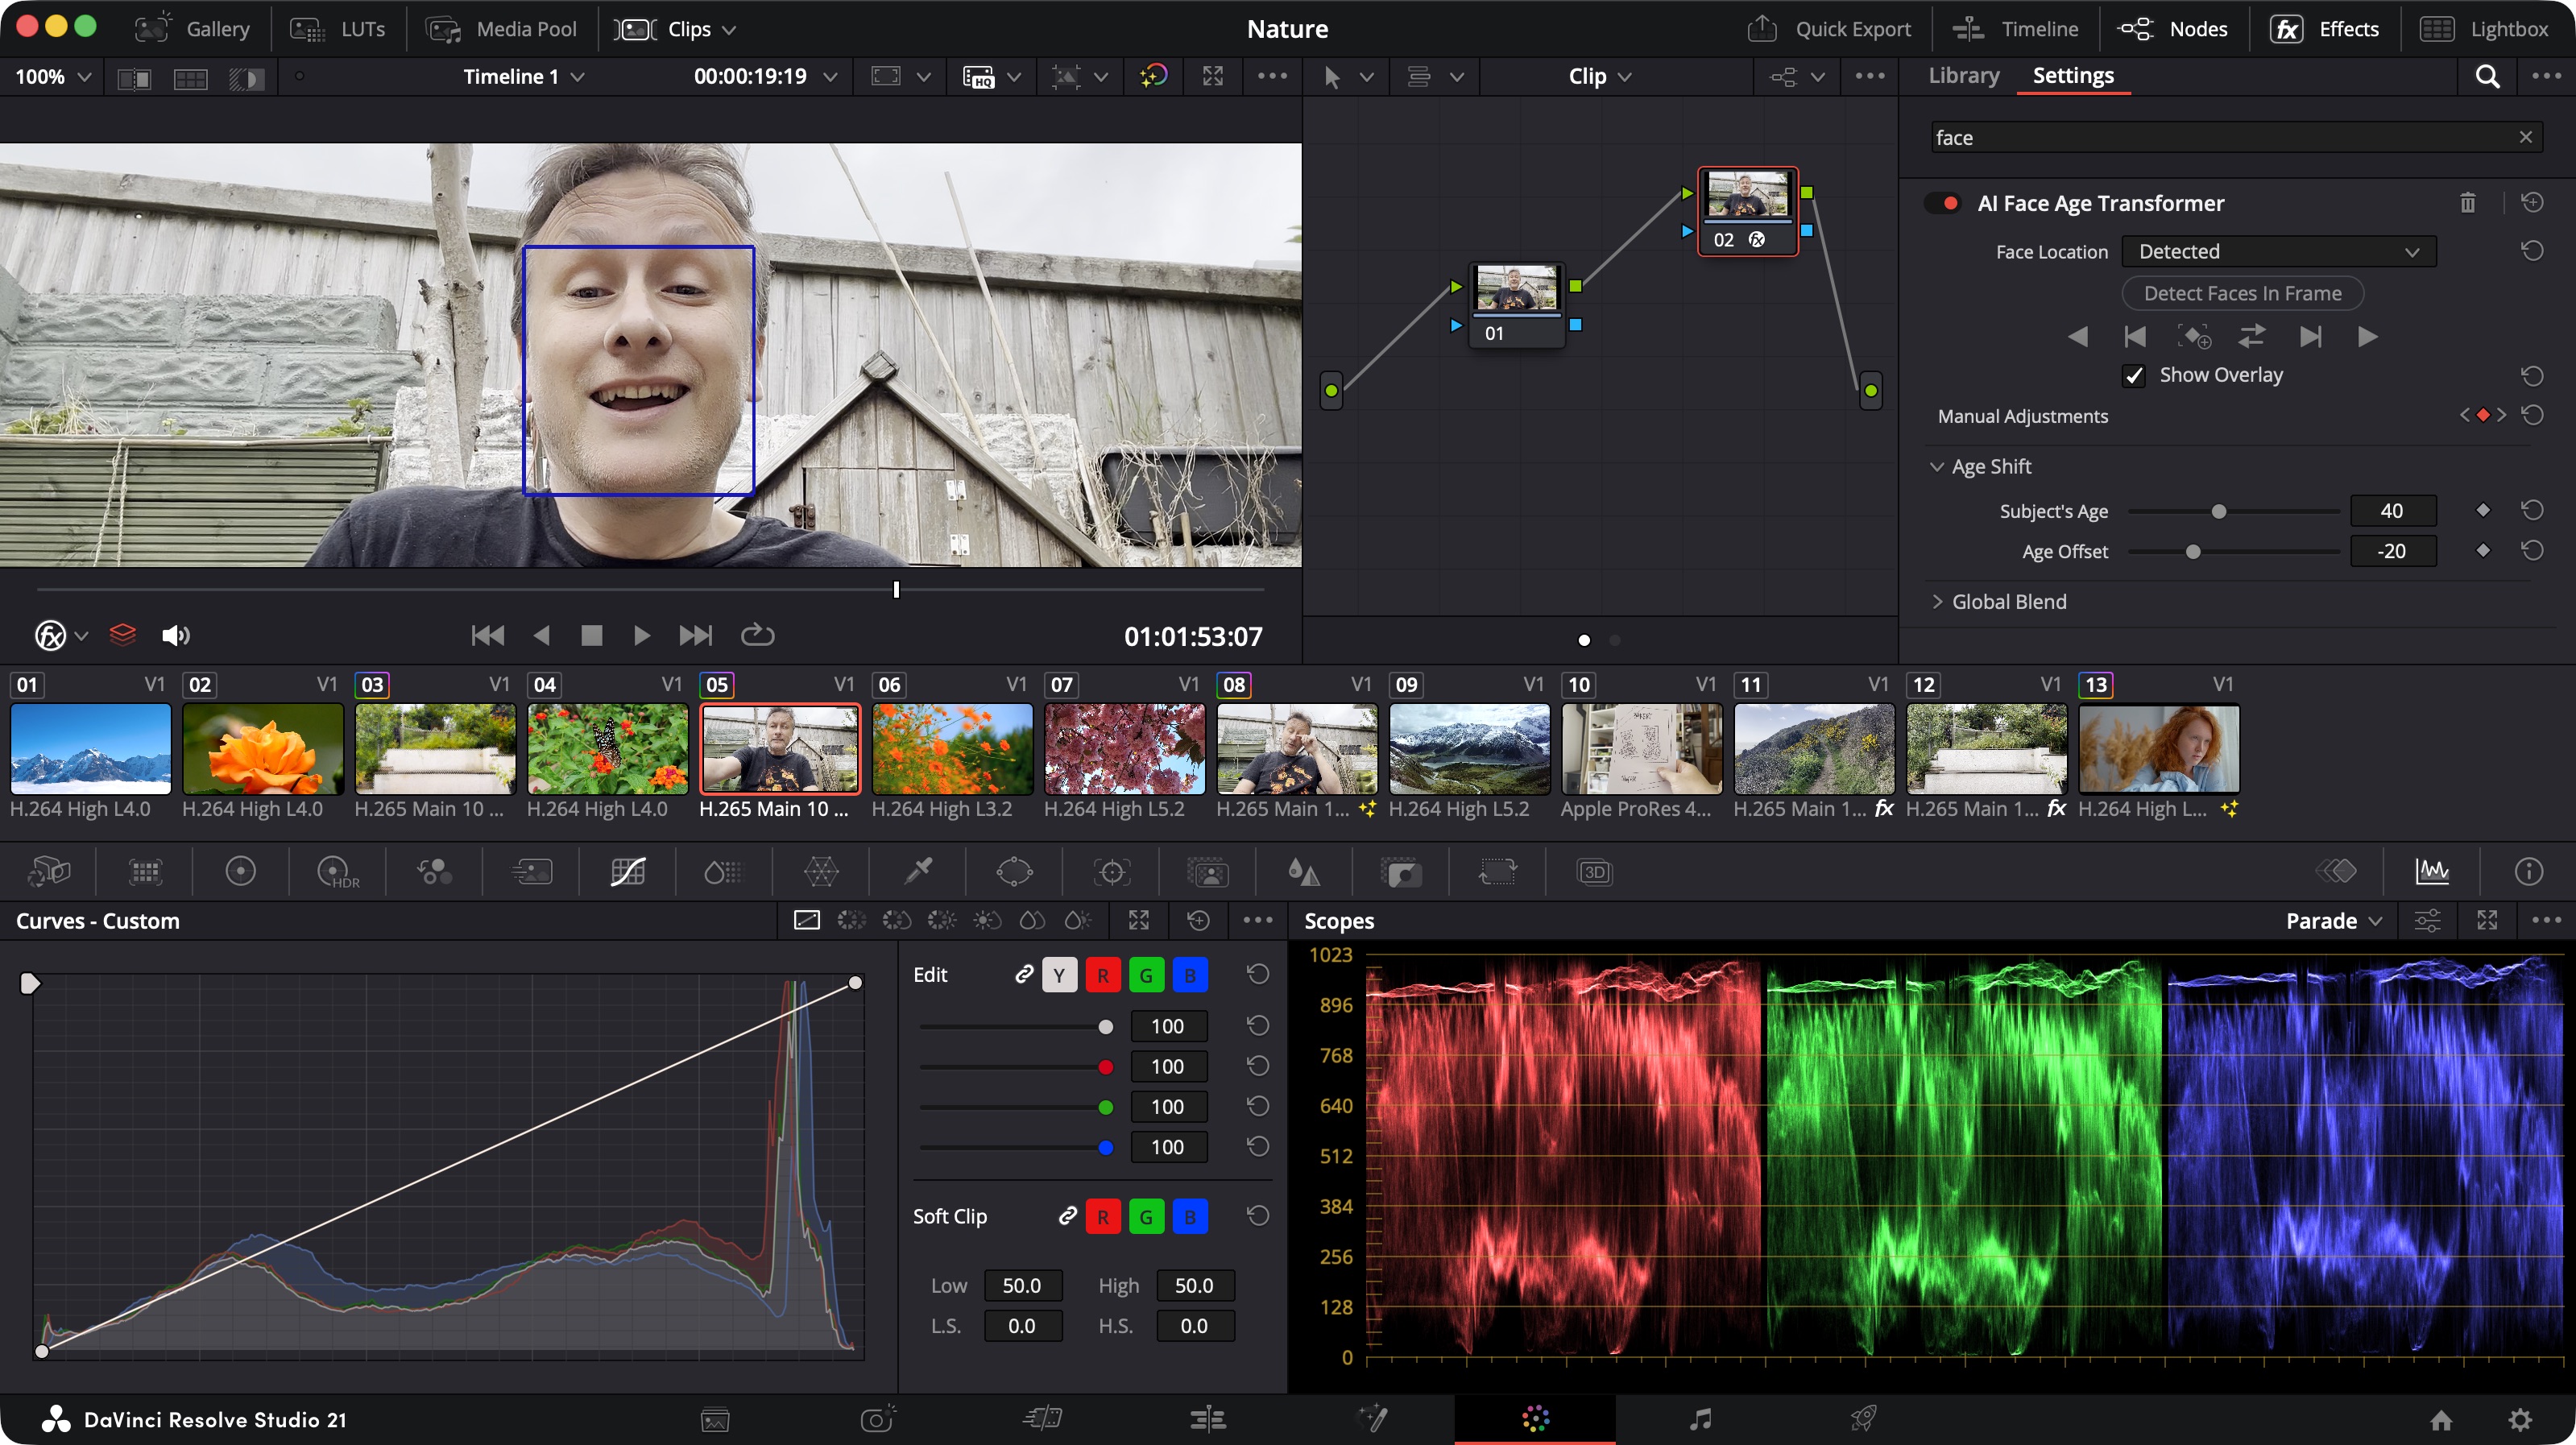Open the Color Warper palette
Viewport: 2576px width, 1445px height.
[820, 871]
